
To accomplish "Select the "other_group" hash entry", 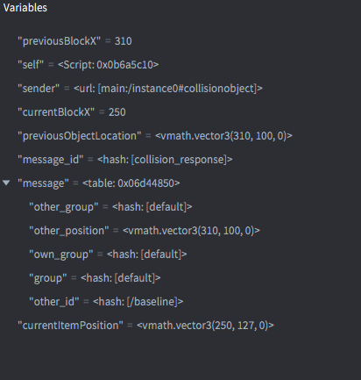I will pyautogui.click(x=180, y=207).
